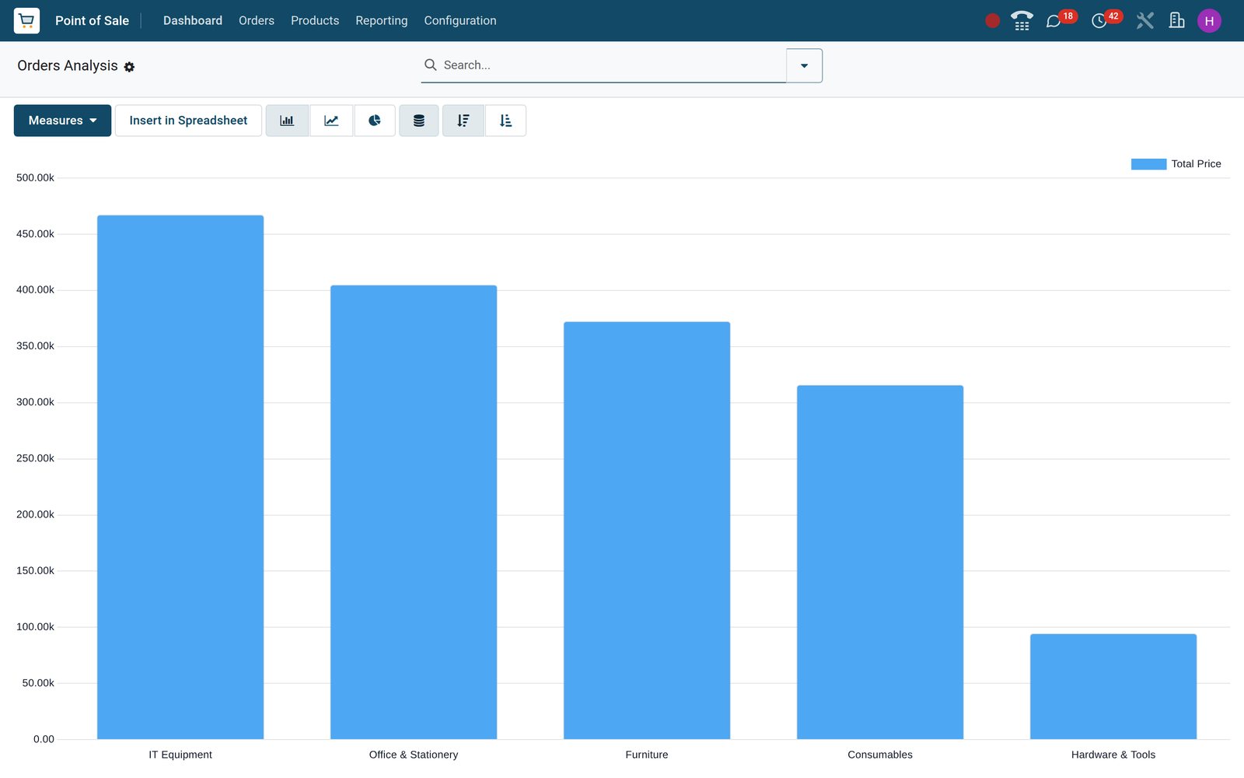Open the activities clock icon with 42 badge
The height and width of the screenshot is (778, 1244).
tap(1099, 21)
